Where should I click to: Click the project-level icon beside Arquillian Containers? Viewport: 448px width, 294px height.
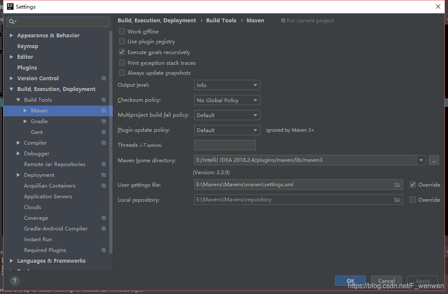104,185
